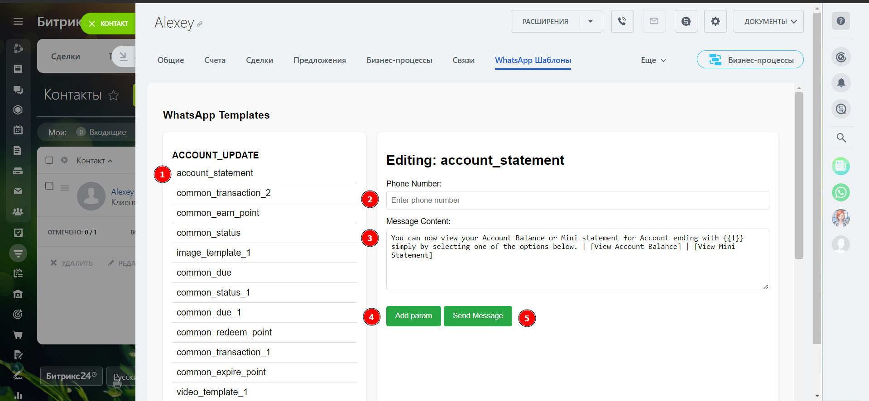Click the green WhatsApp icon in right sidebar

[840, 192]
